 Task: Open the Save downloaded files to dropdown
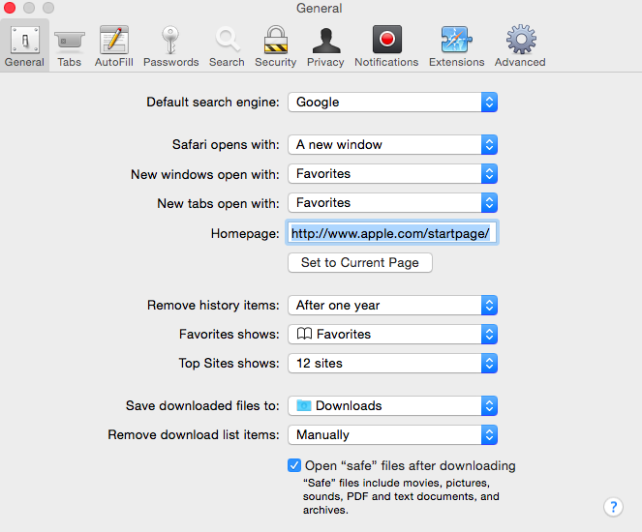coord(392,406)
